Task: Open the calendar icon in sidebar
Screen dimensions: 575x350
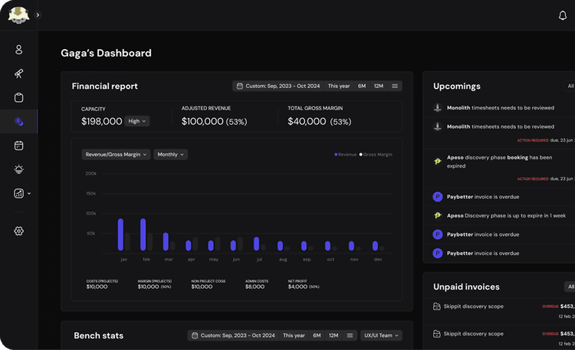Action: point(19,145)
